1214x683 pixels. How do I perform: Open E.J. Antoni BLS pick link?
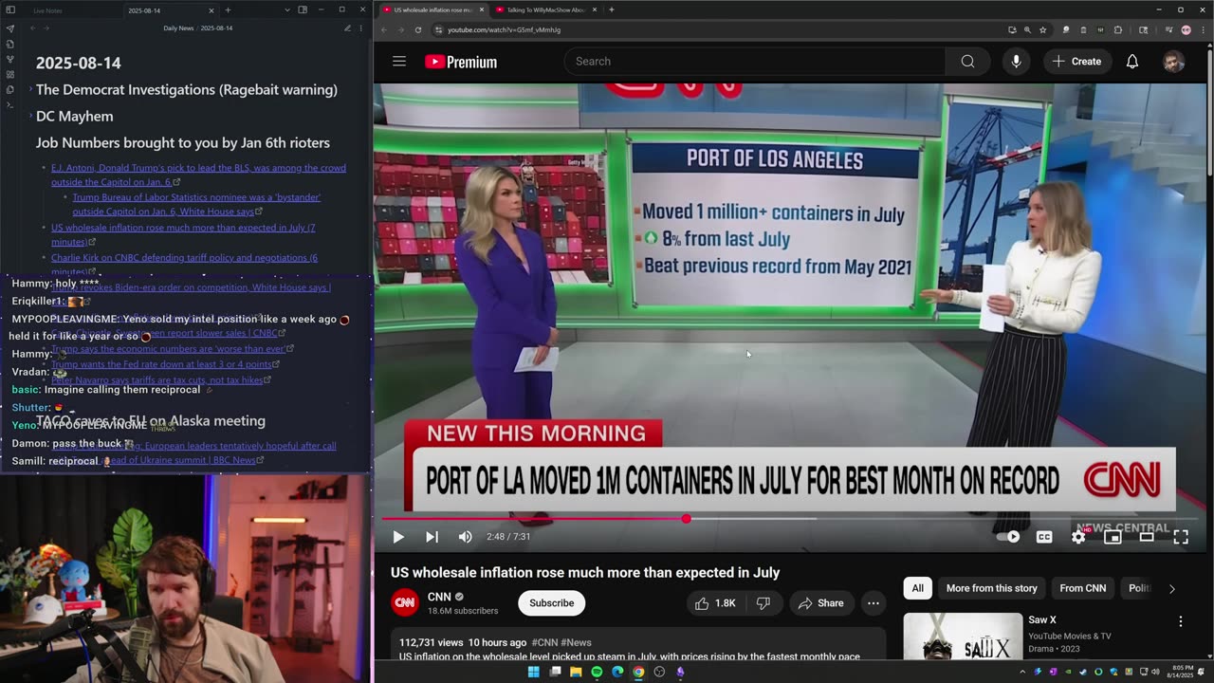(198, 175)
